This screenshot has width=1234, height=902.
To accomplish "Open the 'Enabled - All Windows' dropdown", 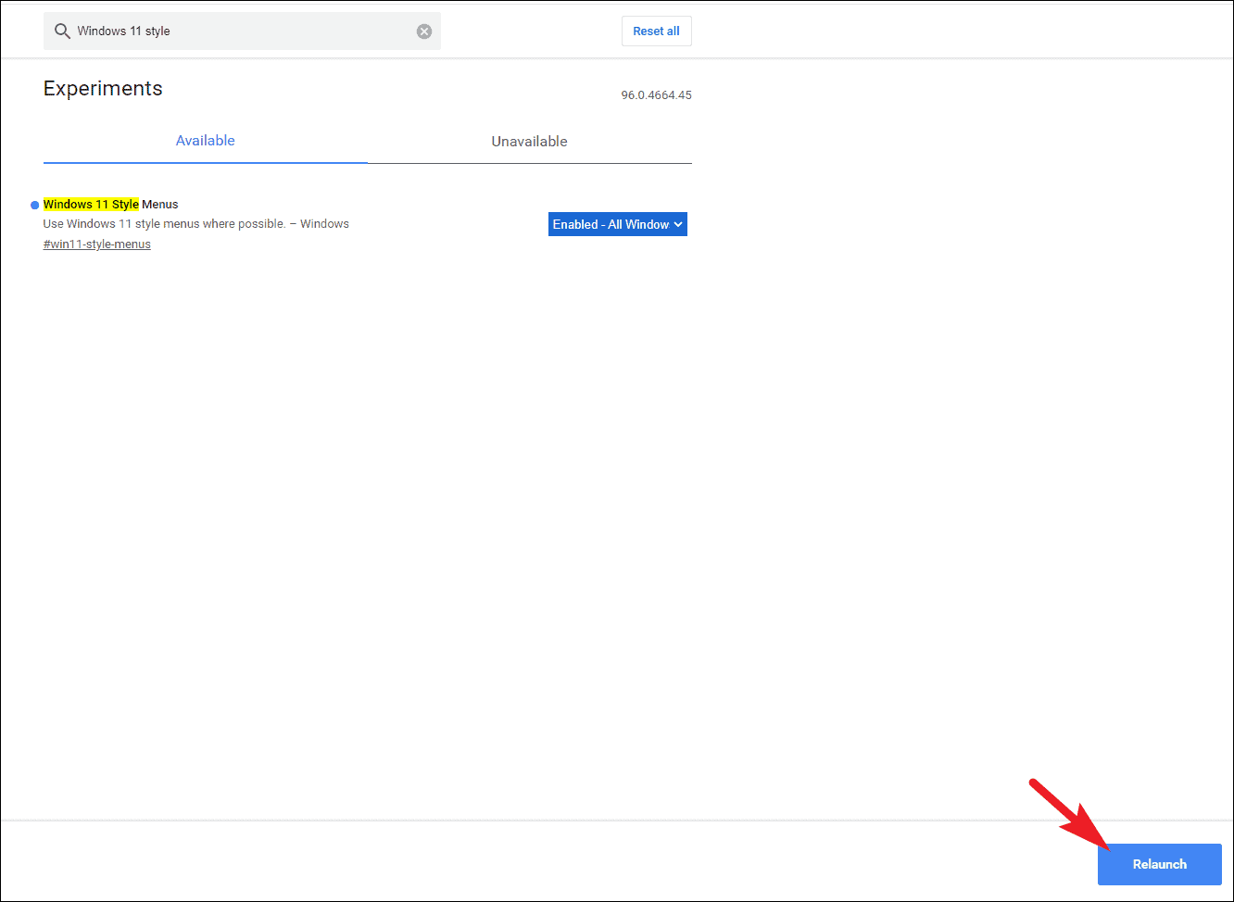I will click(618, 224).
